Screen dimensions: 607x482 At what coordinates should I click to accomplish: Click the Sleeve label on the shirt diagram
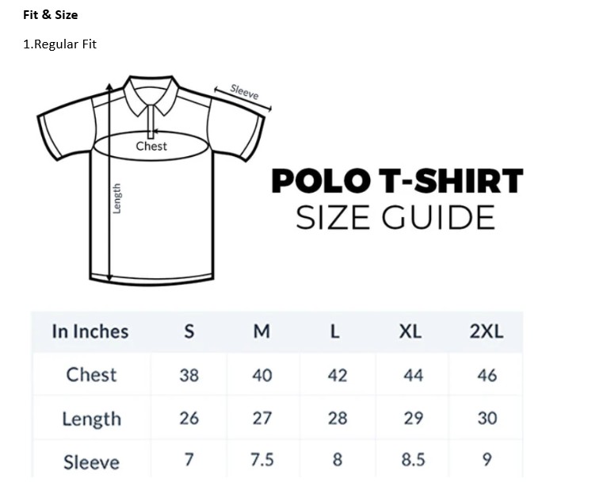coord(244,92)
